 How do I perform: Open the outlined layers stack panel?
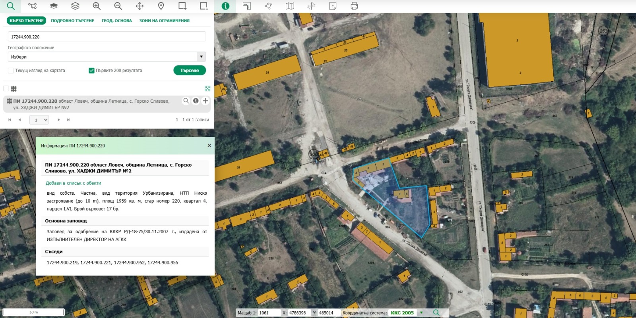click(x=75, y=6)
